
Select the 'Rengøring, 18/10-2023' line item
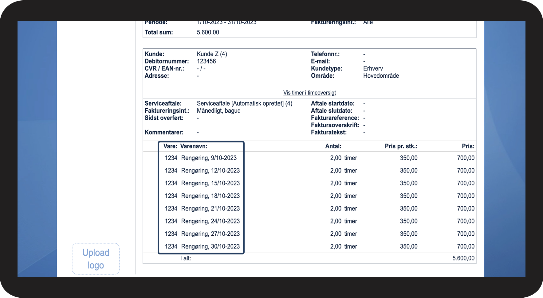point(210,196)
